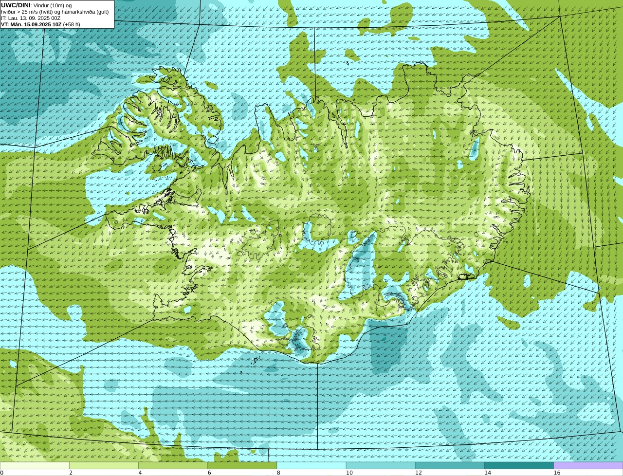The width and height of the screenshot is (623, 476).
Task: Pick the 10–12 m/s turquoise legend swatch
Action: pyautogui.click(x=381, y=465)
